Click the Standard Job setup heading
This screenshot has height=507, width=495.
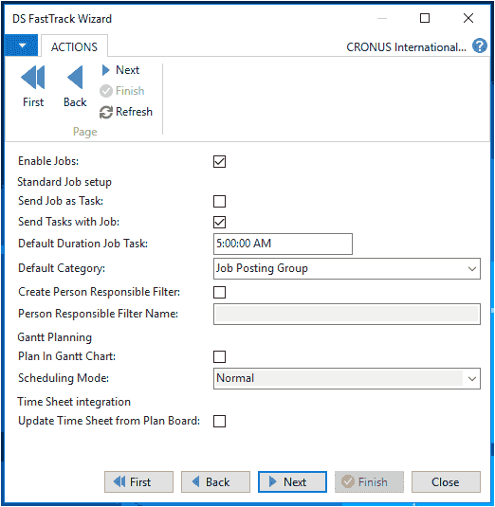[64, 182]
